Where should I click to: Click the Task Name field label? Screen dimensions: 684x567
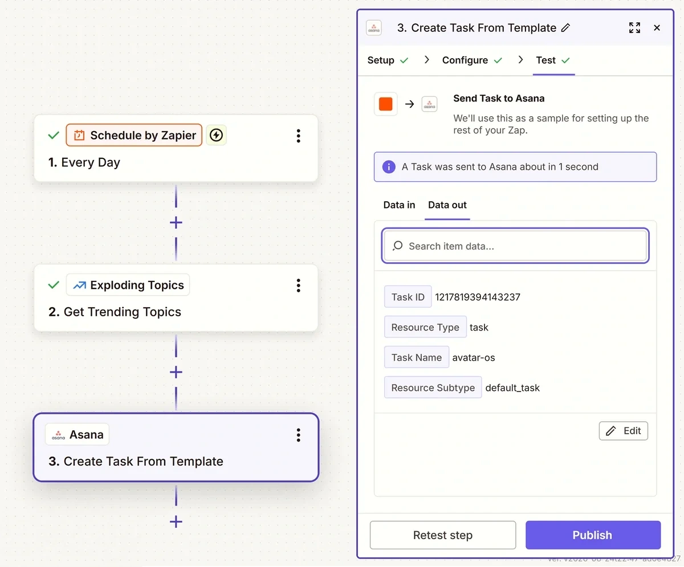(x=417, y=357)
